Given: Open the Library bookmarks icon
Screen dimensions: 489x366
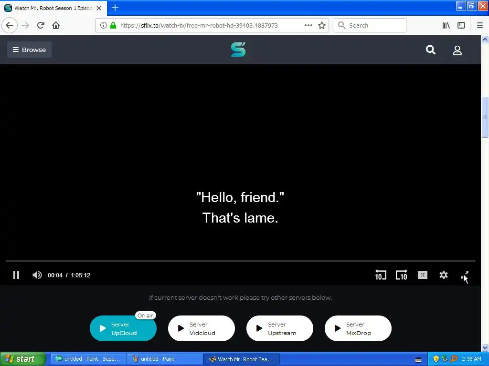Looking at the screenshot, I should [446, 25].
